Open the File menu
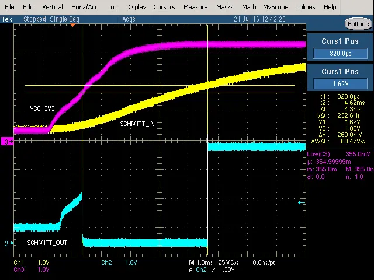The height and width of the screenshot is (280, 374). click(9, 7)
